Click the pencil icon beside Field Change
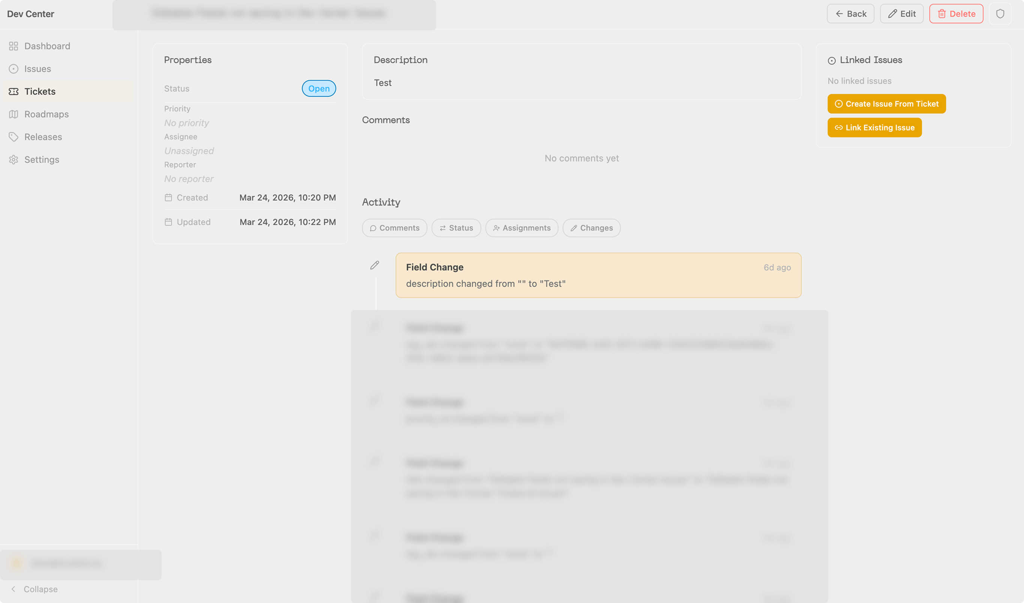 375,265
